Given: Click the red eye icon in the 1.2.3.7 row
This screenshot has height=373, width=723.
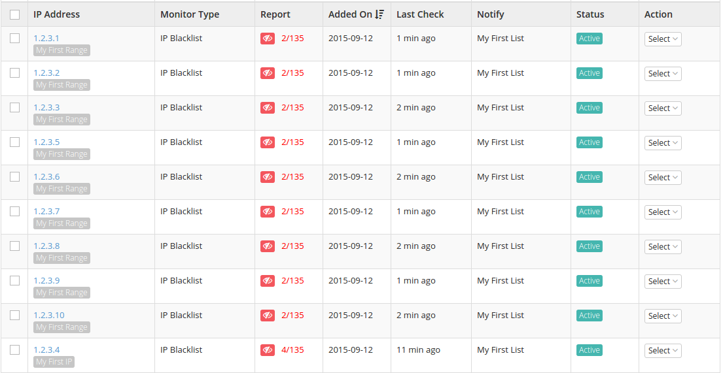Looking at the screenshot, I should point(268,212).
